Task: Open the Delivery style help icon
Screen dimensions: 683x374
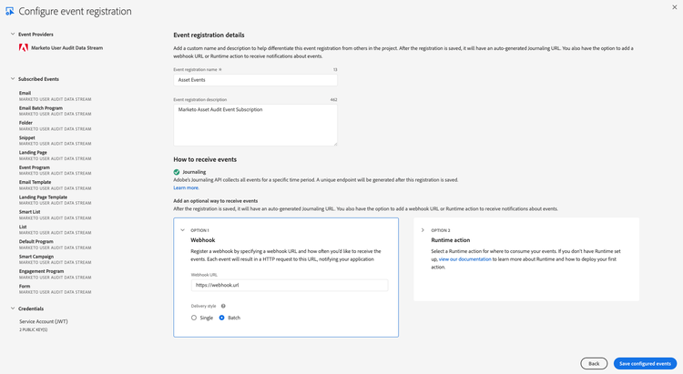Action: click(223, 306)
